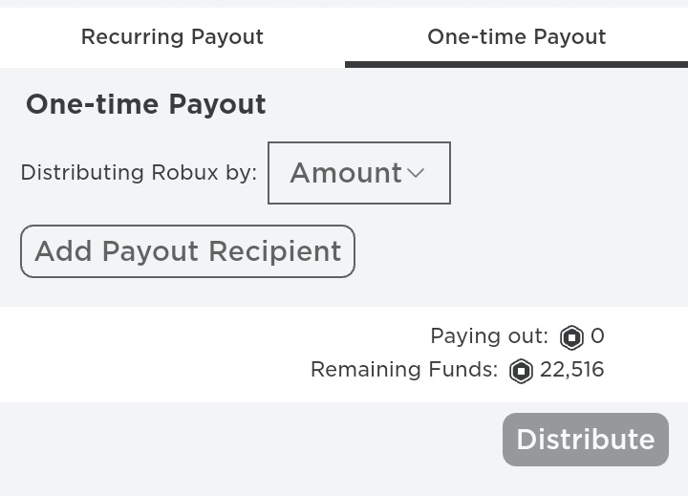
Task: Open the Amount distribution dropdown
Action: tap(359, 173)
